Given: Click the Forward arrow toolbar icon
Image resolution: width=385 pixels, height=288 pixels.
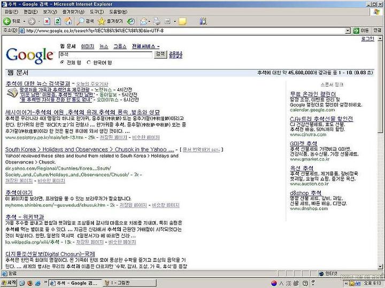Looking at the screenshot, I should coord(32,21).
